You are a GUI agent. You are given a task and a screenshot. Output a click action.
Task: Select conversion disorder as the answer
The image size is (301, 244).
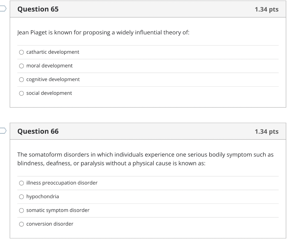pyautogui.click(x=21, y=224)
